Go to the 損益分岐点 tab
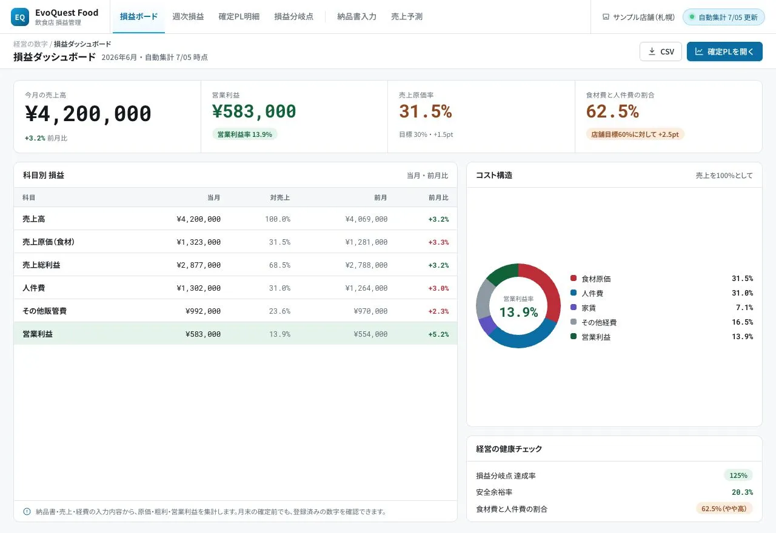 (294, 17)
